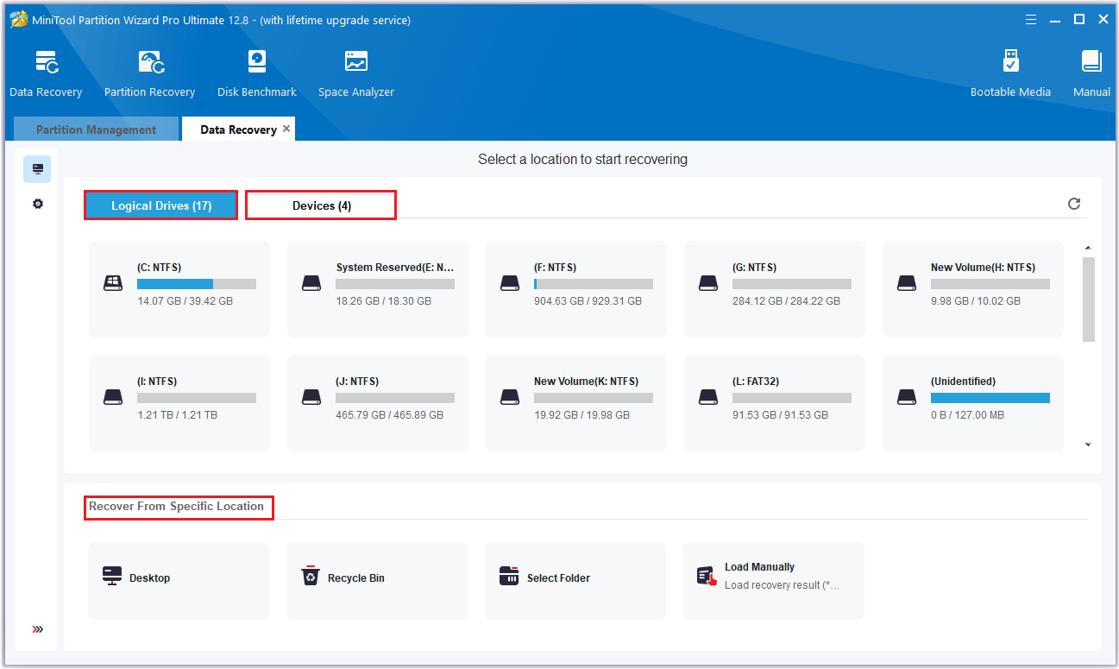
Task: Select the computer view sidebar icon
Action: [37, 169]
